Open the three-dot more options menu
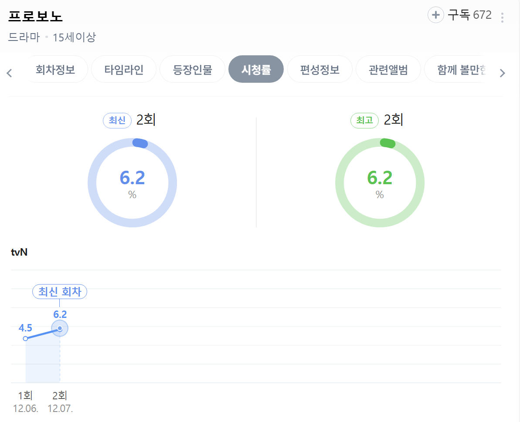 [x=502, y=17]
